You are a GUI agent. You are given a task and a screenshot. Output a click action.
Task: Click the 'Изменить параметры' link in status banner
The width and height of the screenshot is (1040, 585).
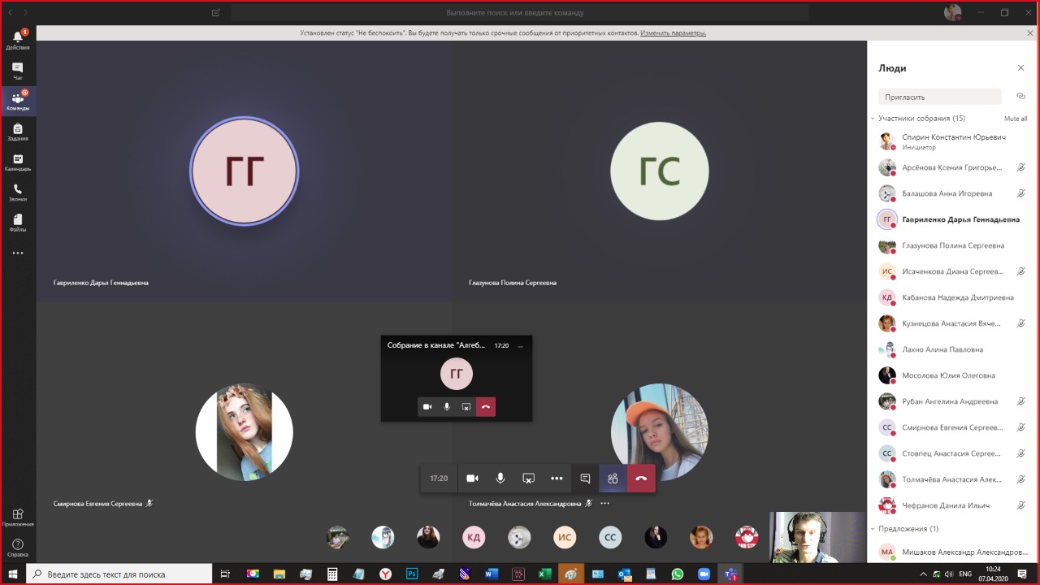(x=673, y=33)
